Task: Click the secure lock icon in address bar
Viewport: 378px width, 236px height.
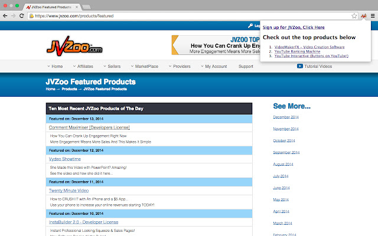Action: (x=31, y=16)
